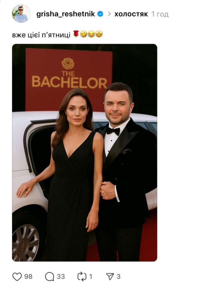Click the star-struck emoji in caption
The height and width of the screenshot is (289, 223).
(x=99, y=34)
